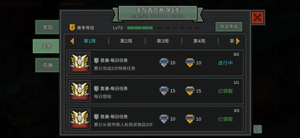Click the 购买等级 button
Screen dimensions: 300x138
point(229,27)
